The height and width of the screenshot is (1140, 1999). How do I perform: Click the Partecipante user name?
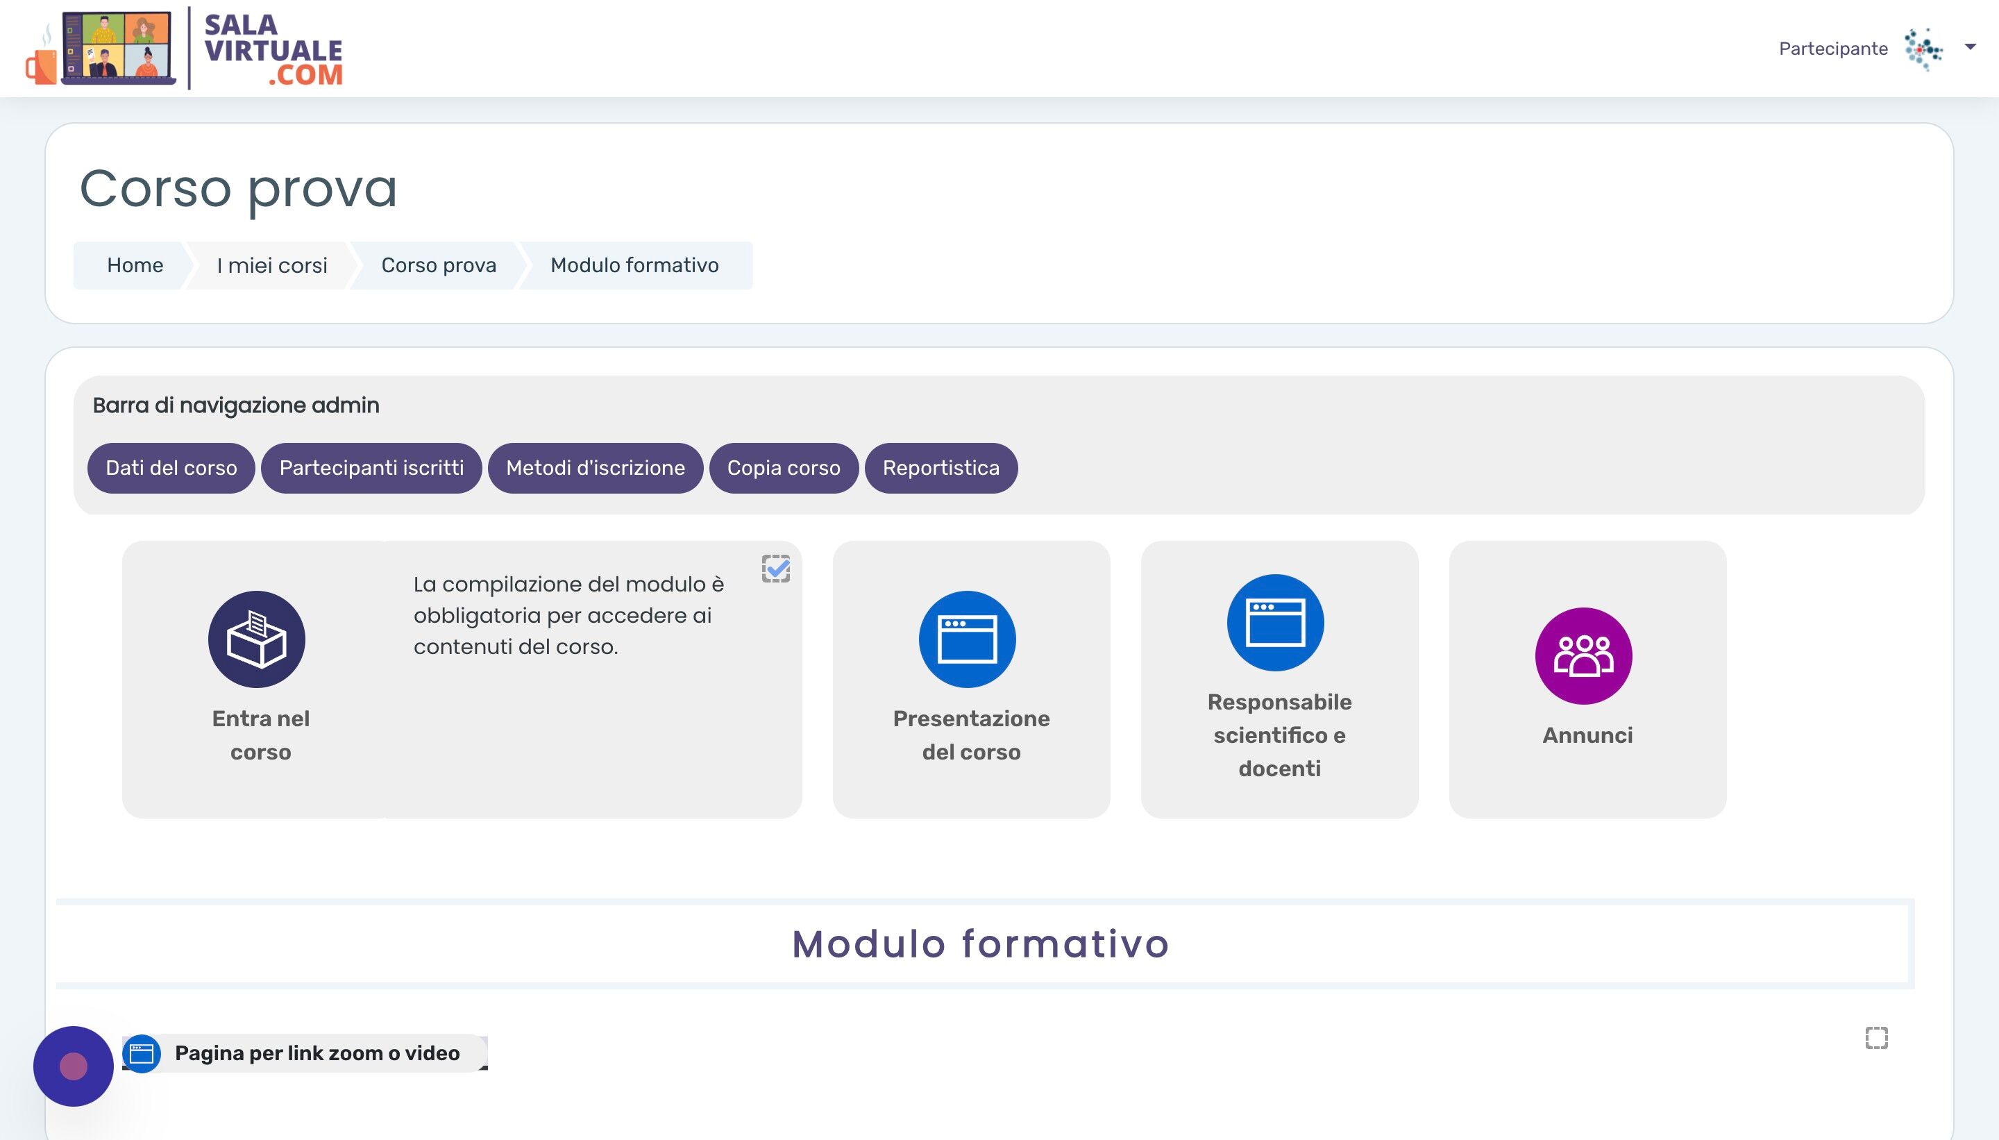pos(1832,49)
